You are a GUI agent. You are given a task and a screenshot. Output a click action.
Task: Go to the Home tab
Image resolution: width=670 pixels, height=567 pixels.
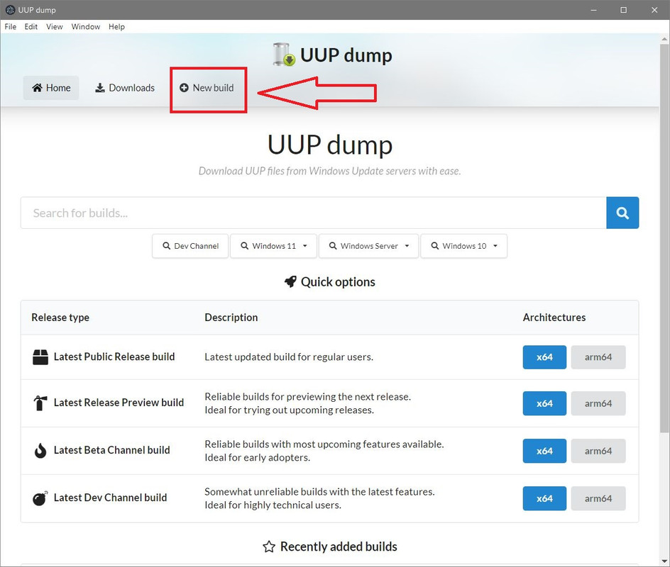51,88
